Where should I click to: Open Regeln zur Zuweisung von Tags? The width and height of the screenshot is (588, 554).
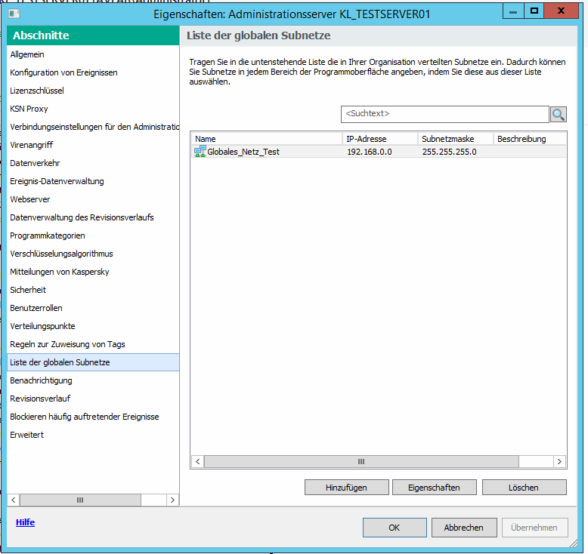tap(67, 344)
